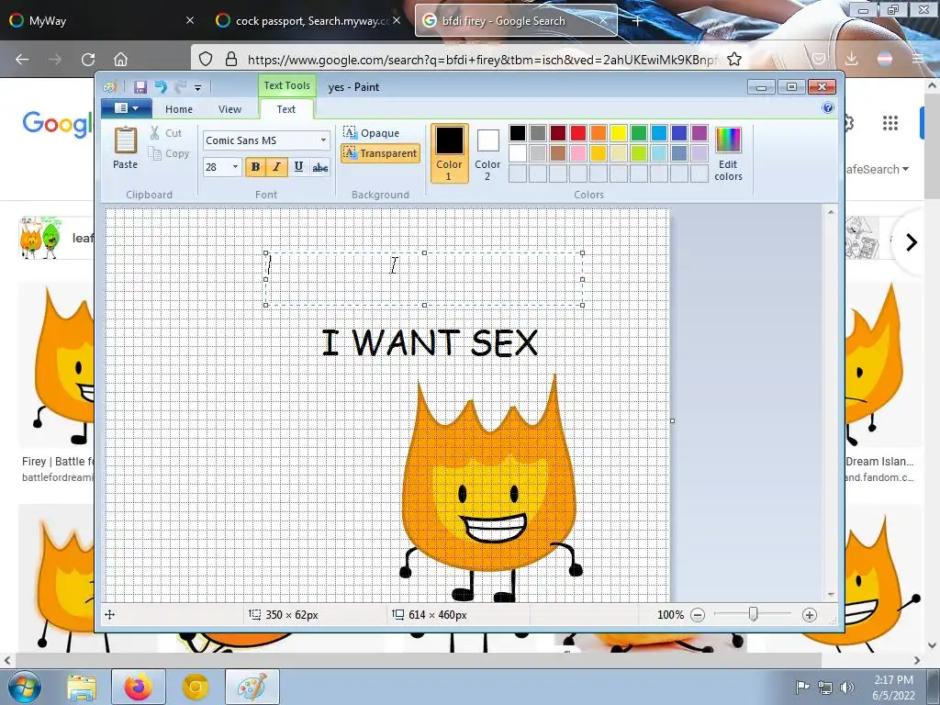Open the Comic Sans MS font dropdown
940x705 pixels.
coord(323,140)
